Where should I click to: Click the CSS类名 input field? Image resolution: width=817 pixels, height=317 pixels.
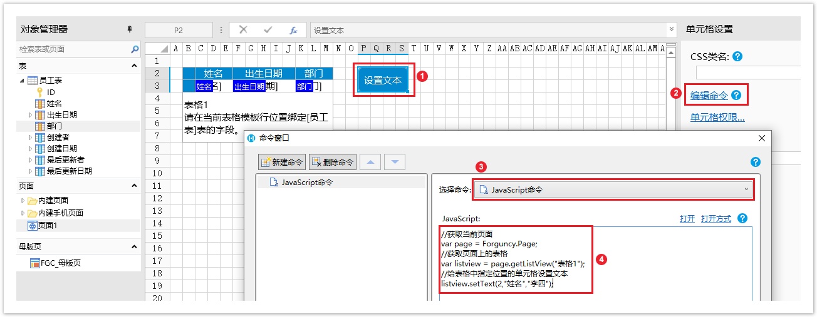click(x=748, y=73)
